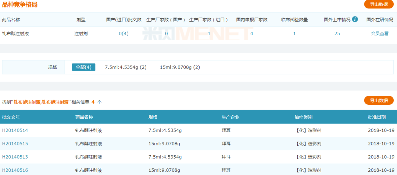Filter by 15ml:9.0708g (2) specification
397x175 pixels.
pyautogui.click(x=180, y=67)
